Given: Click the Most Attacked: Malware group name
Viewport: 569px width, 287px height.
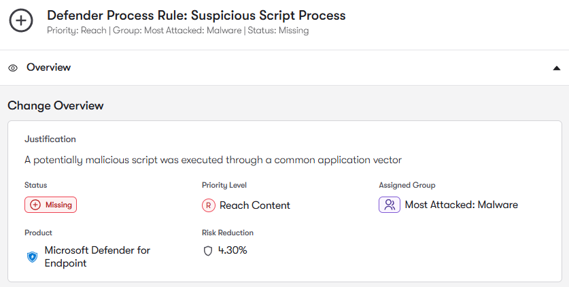Looking at the screenshot, I should pyautogui.click(x=461, y=205).
